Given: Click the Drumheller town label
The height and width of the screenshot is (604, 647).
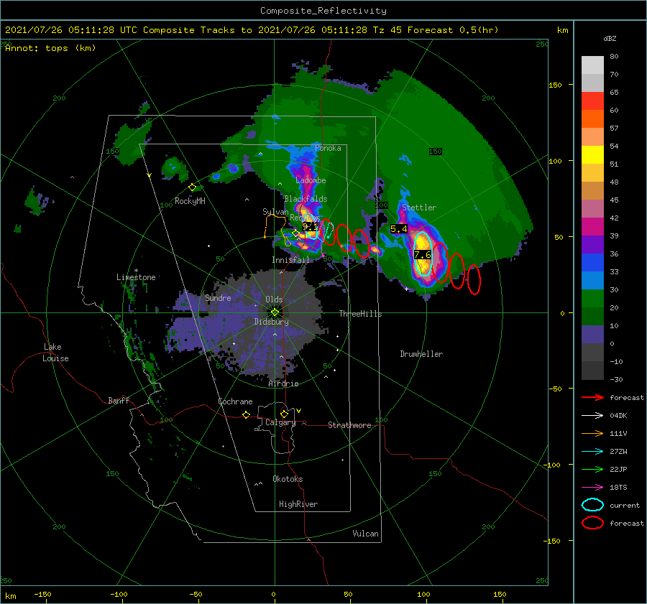Looking at the screenshot, I should 421,354.
